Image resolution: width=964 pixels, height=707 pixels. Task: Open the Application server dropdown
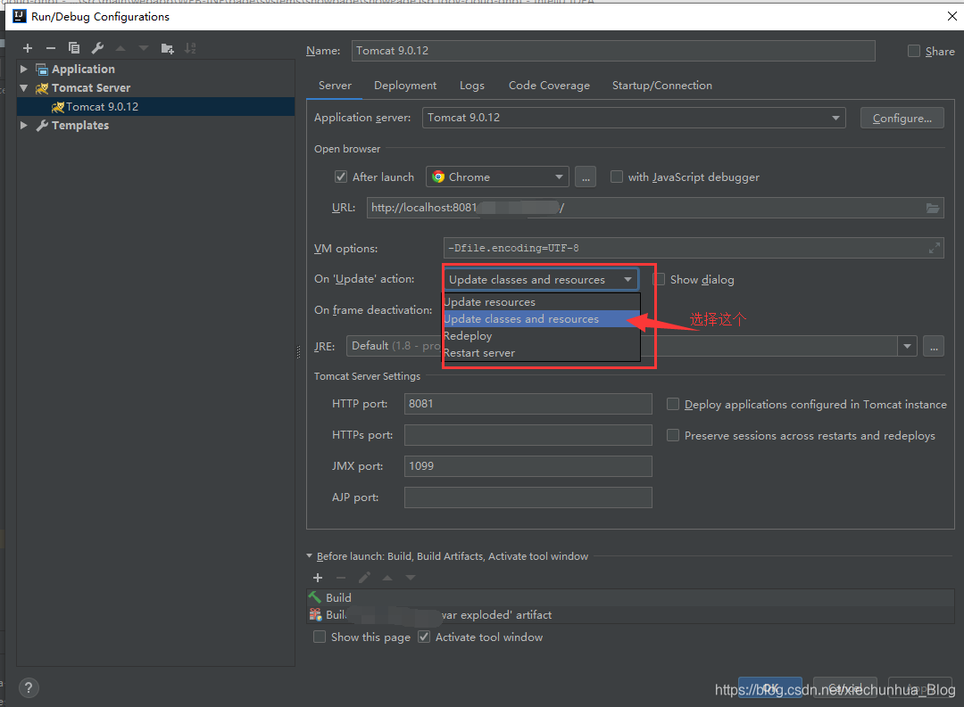click(x=634, y=118)
